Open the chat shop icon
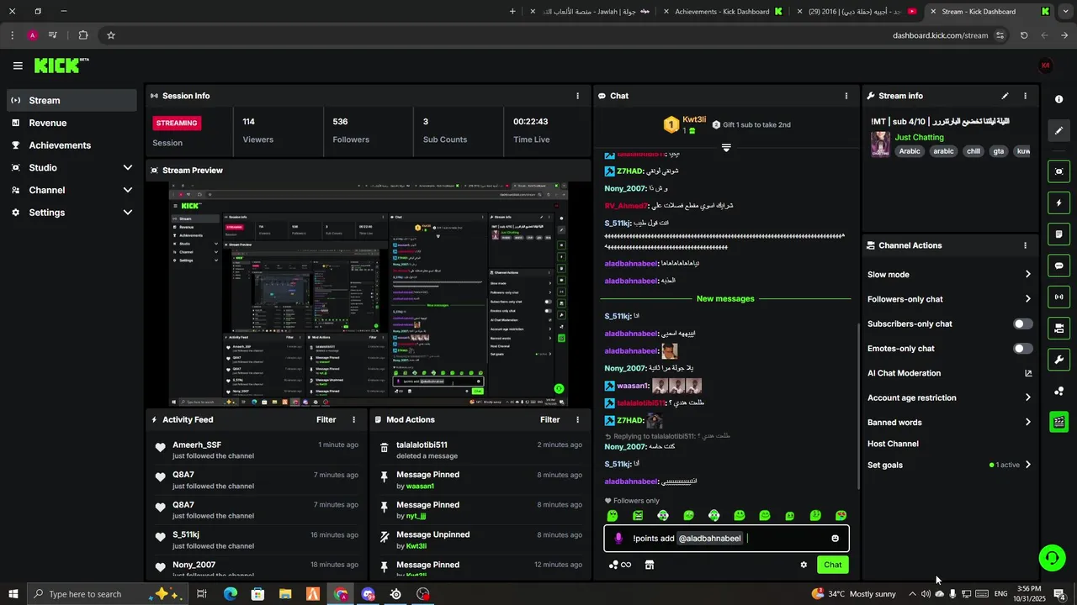 649,565
